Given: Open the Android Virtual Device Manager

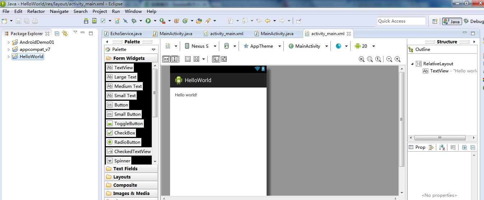Looking at the screenshot, I should pyautogui.click(x=94, y=21).
